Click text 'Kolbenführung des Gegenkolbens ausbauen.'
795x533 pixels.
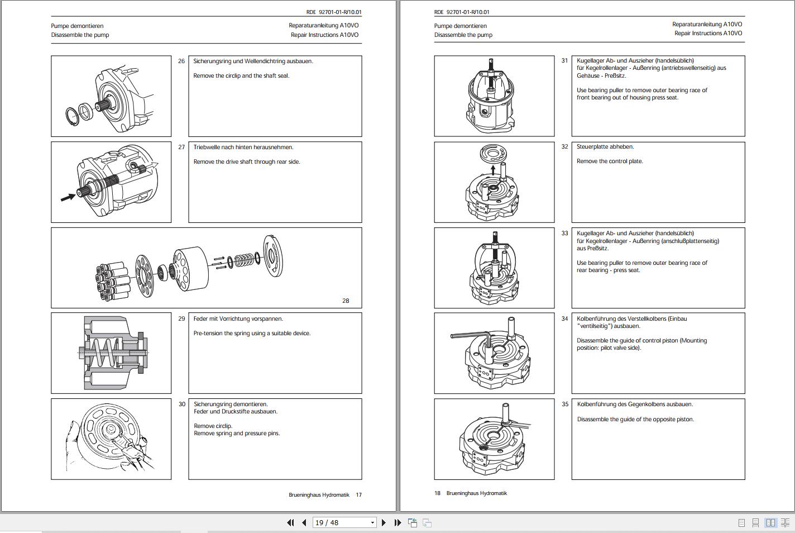coord(635,404)
